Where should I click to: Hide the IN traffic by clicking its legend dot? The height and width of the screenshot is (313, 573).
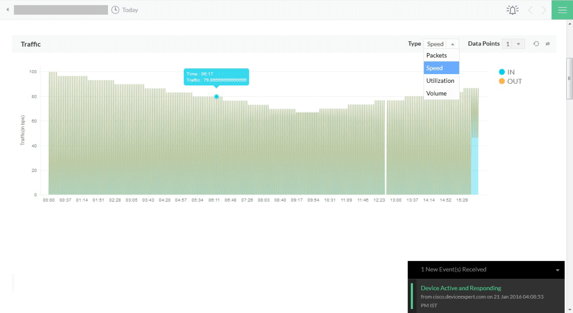[502, 72]
